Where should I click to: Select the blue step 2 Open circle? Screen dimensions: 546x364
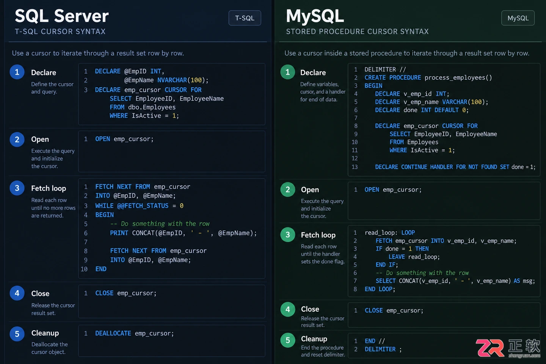(17, 139)
